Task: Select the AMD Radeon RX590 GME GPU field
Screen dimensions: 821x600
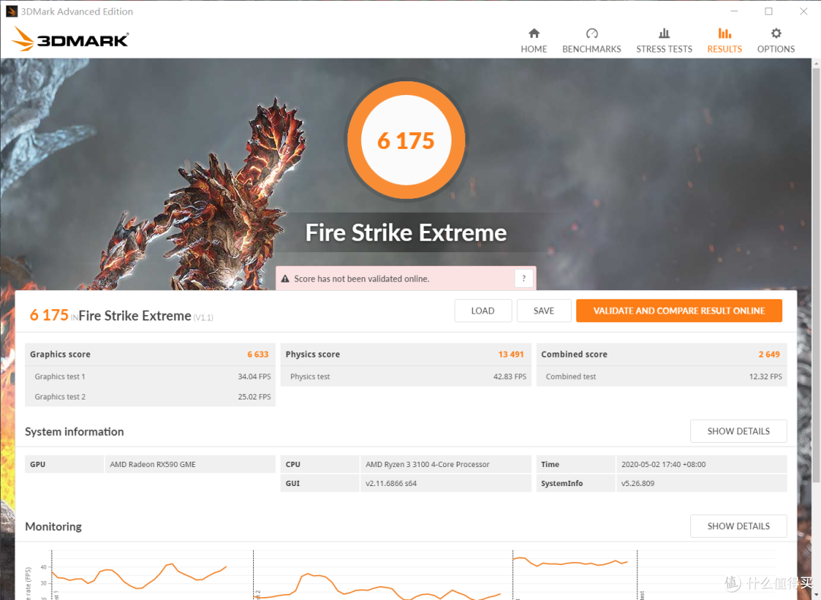Action: [x=190, y=464]
